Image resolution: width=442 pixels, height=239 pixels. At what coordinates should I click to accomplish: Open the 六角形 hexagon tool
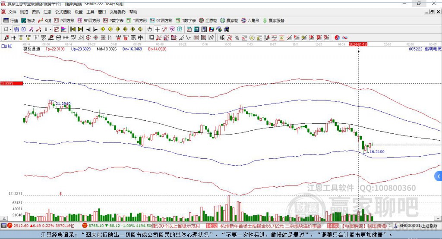(250, 21)
